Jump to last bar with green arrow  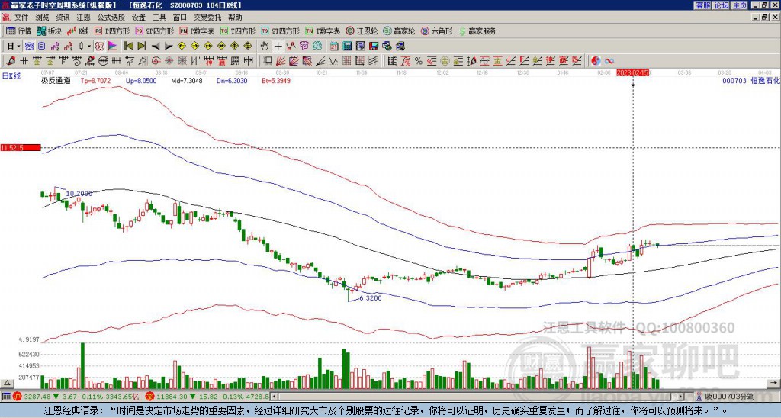click(141, 46)
